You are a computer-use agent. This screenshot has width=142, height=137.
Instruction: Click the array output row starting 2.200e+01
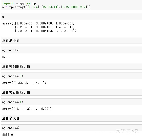(45, 27)
